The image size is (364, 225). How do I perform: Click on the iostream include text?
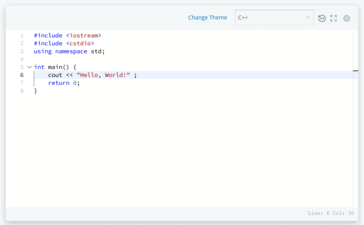[x=84, y=35]
